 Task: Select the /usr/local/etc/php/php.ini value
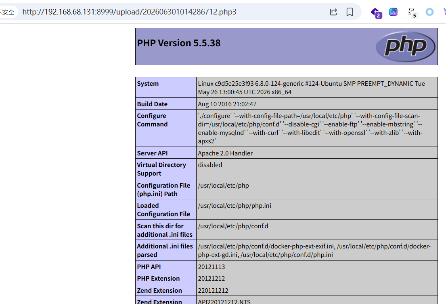click(235, 205)
